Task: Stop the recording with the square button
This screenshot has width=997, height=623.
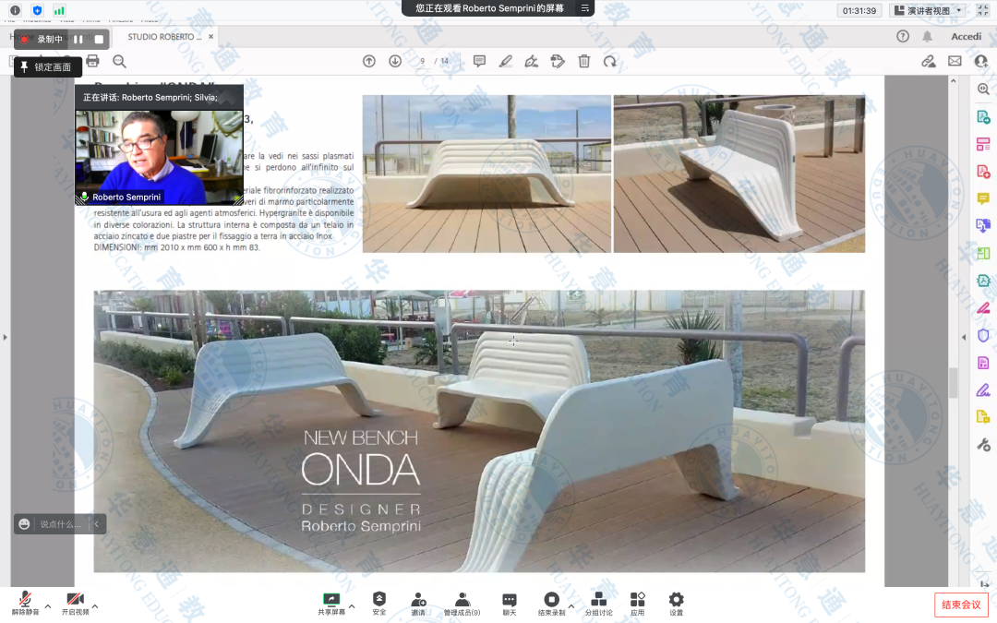Action: (x=99, y=40)
